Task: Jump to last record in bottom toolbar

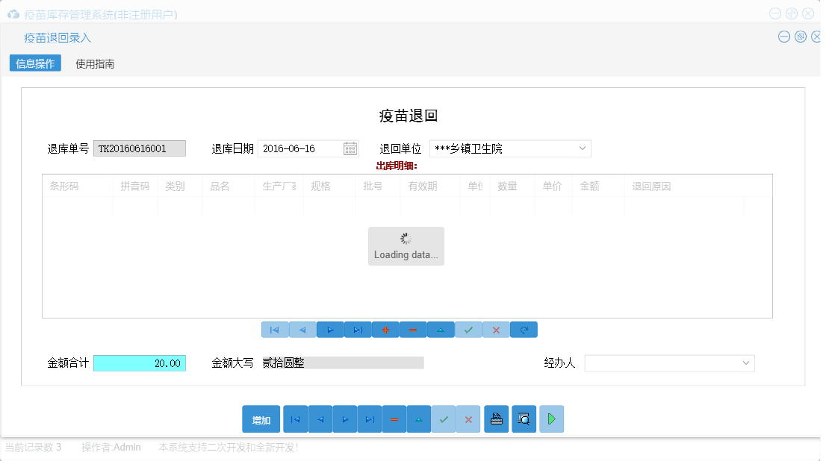Action: coord(370,418)
